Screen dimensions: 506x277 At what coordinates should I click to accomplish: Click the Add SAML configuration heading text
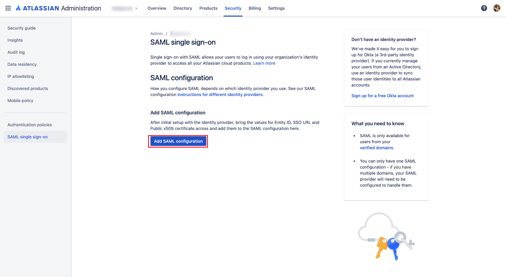[x=178, y=113]
